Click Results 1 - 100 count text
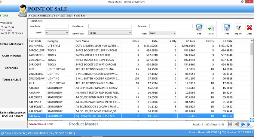This screenshot has width=254, height=137. (209, 125)
